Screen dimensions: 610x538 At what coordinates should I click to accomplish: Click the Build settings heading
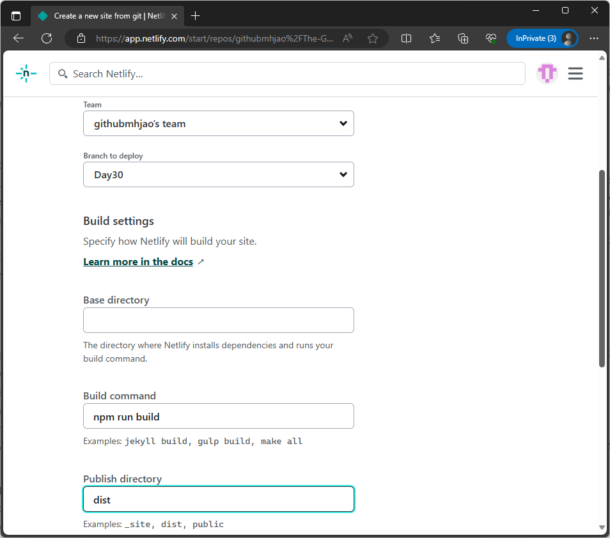click(x=119, y=221)
